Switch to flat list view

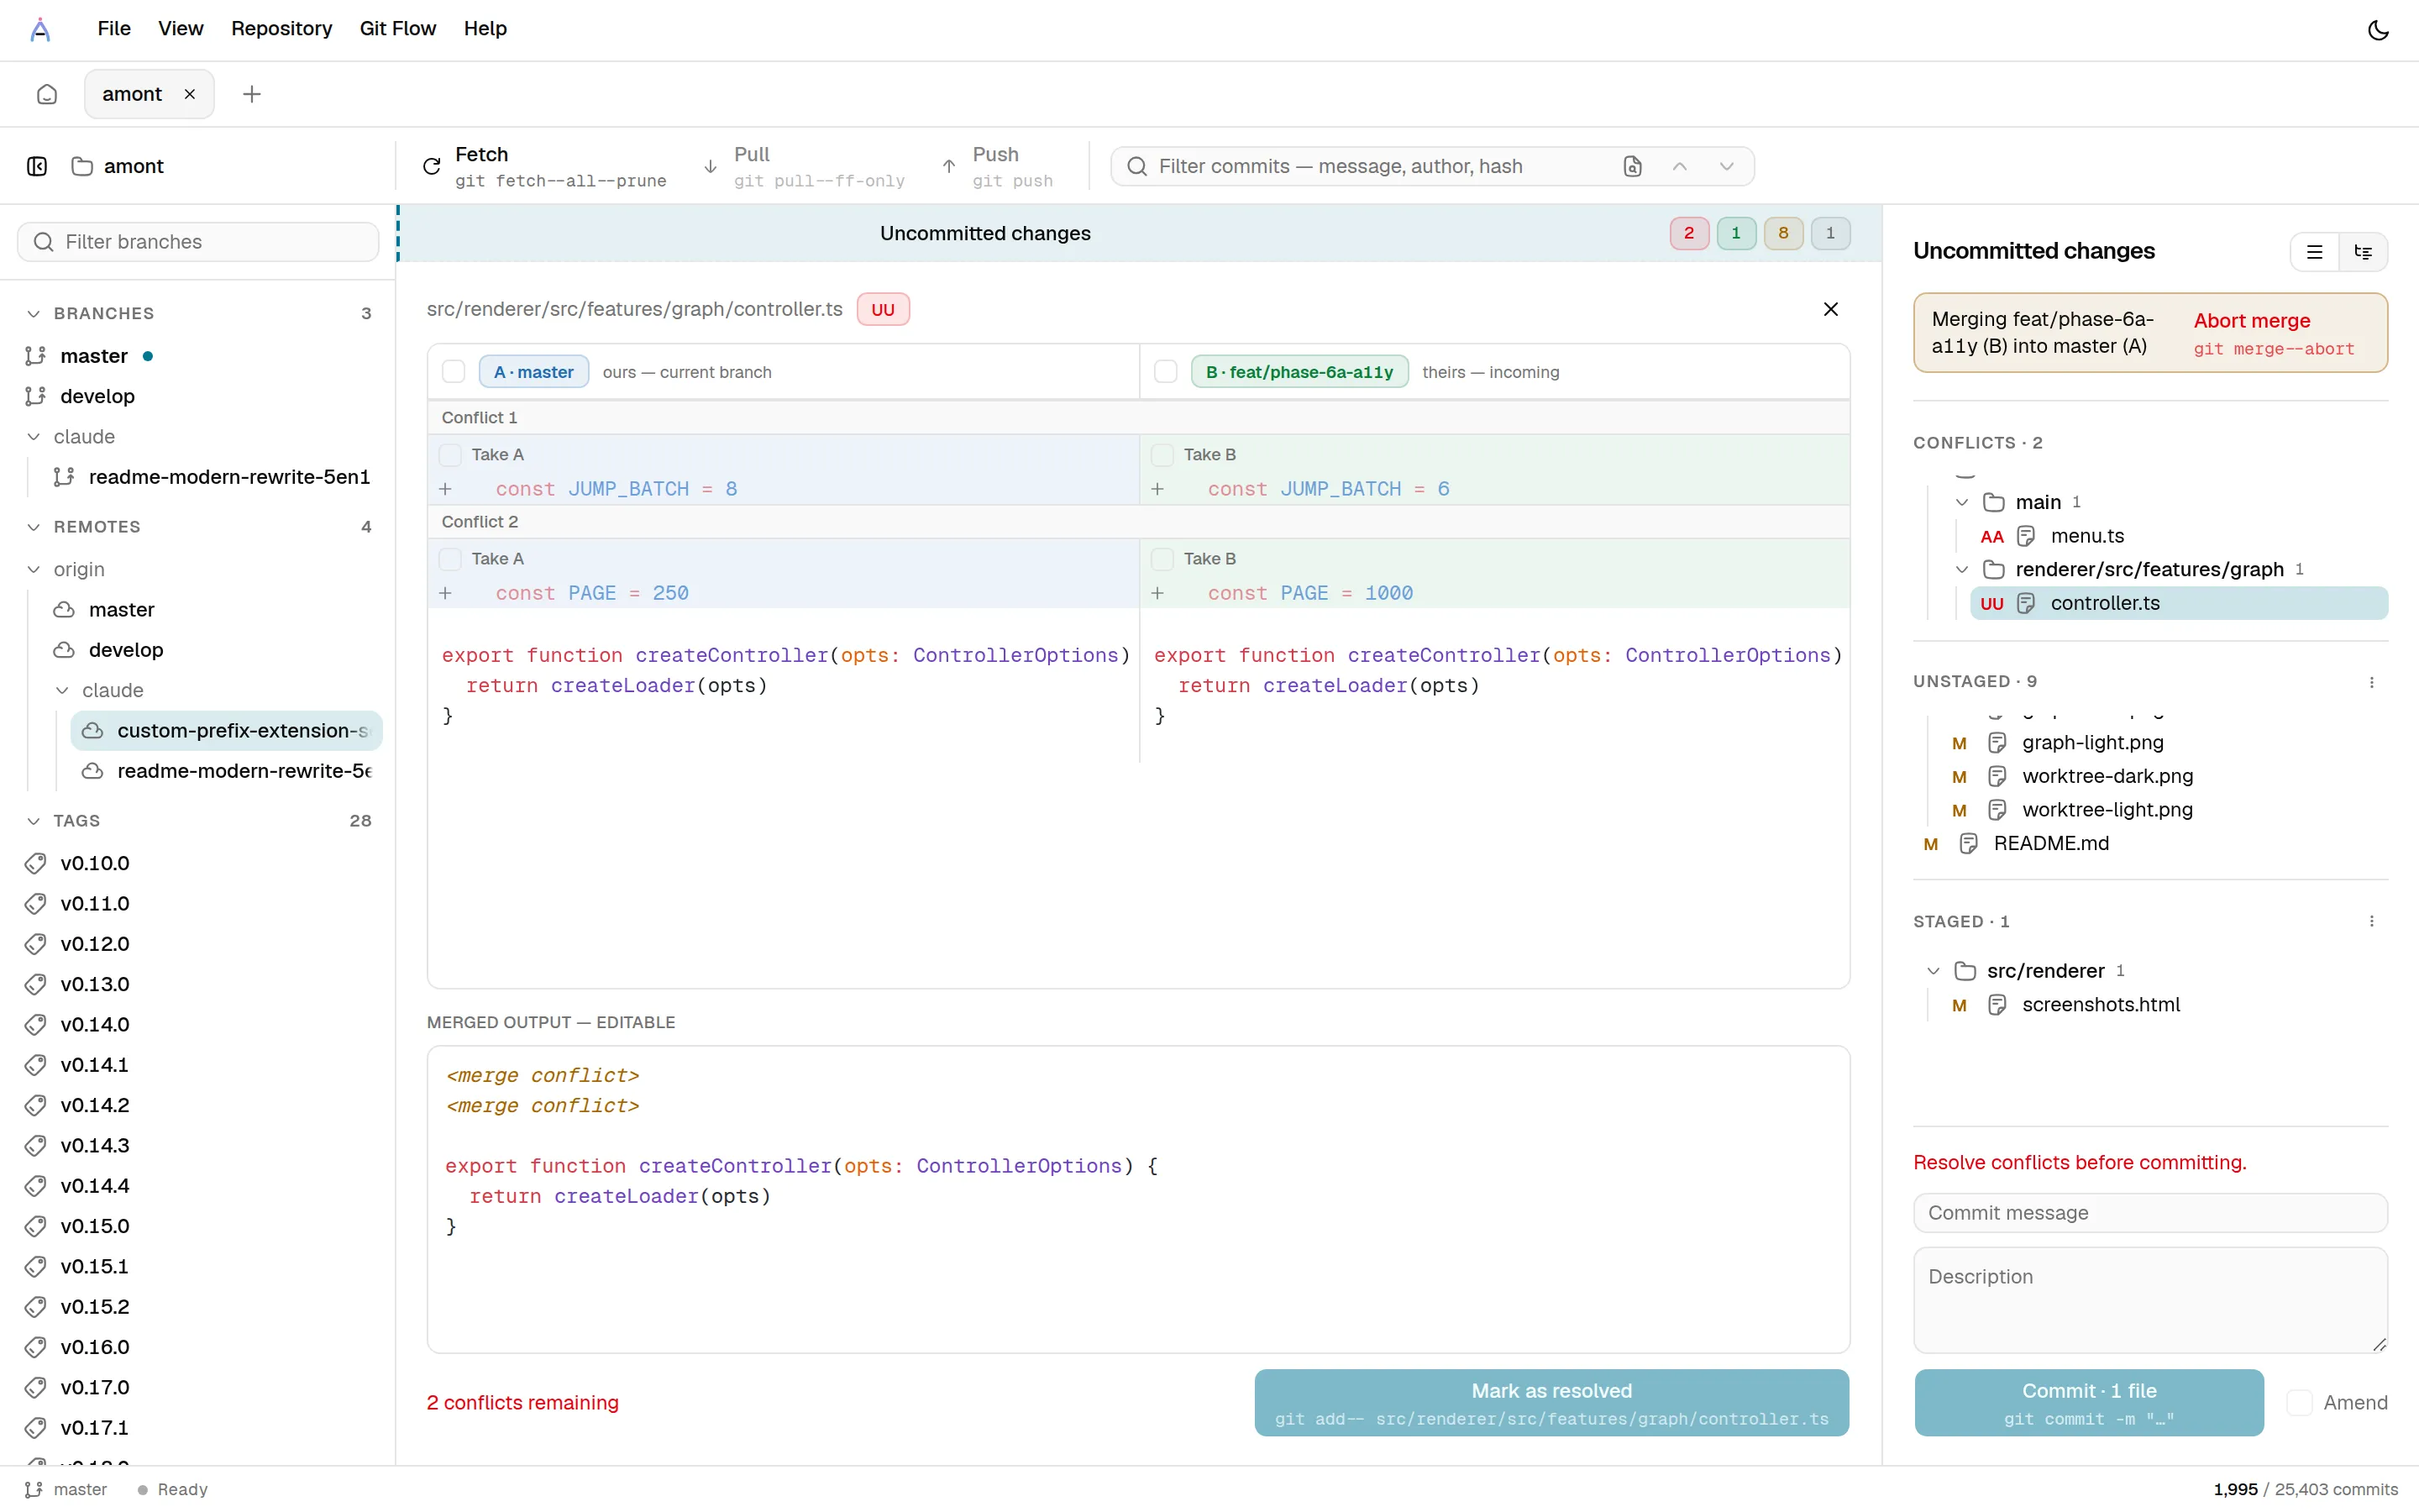(x=2314, y=252)
